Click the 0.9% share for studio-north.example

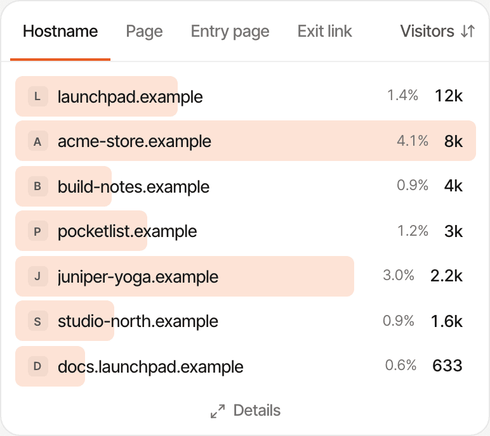399,321
